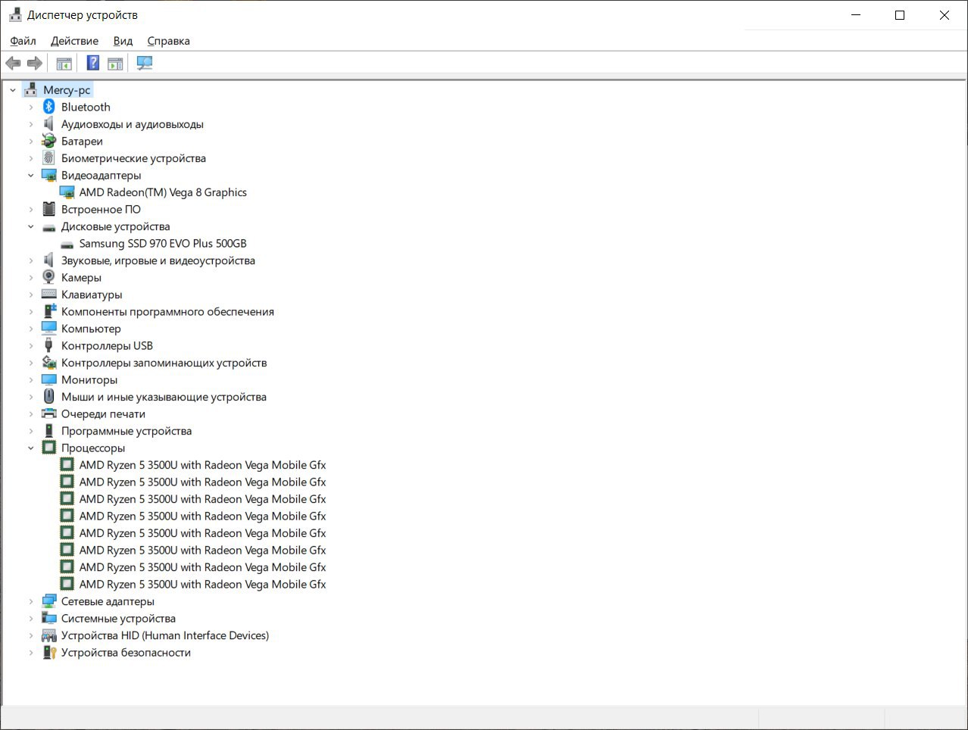Click the Контроллеры запоминающих устройств icon

pos(49,362)
